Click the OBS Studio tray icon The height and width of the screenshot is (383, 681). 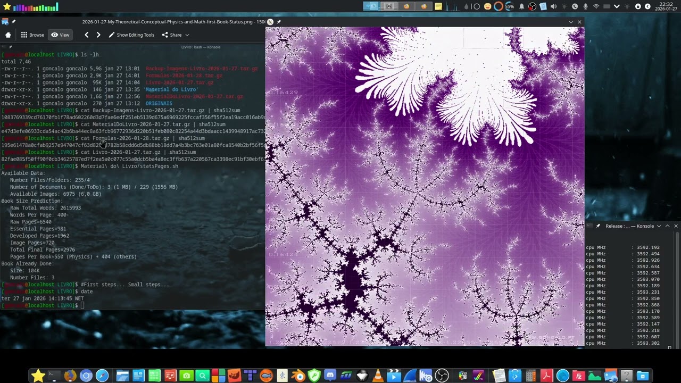(532, 6)
